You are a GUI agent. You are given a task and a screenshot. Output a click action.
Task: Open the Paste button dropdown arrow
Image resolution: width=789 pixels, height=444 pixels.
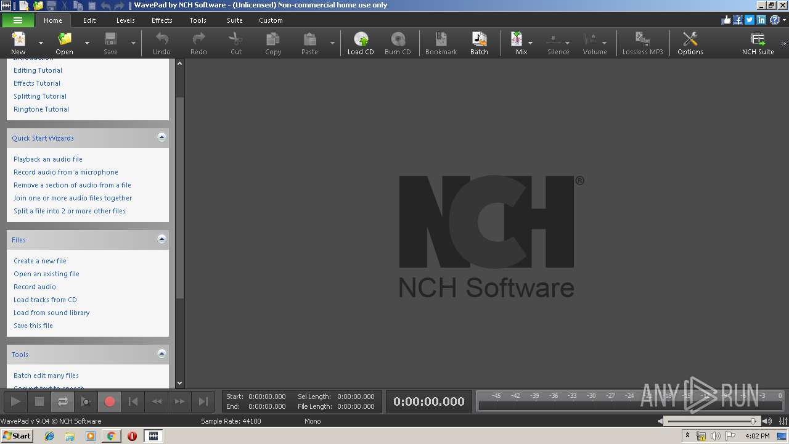pos(332,43)
